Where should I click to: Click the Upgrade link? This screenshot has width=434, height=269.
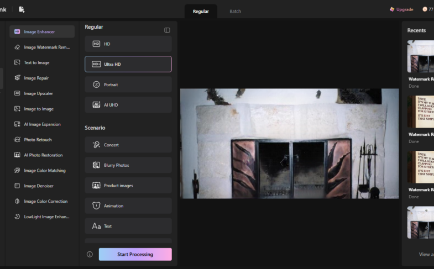coord(401,9)
